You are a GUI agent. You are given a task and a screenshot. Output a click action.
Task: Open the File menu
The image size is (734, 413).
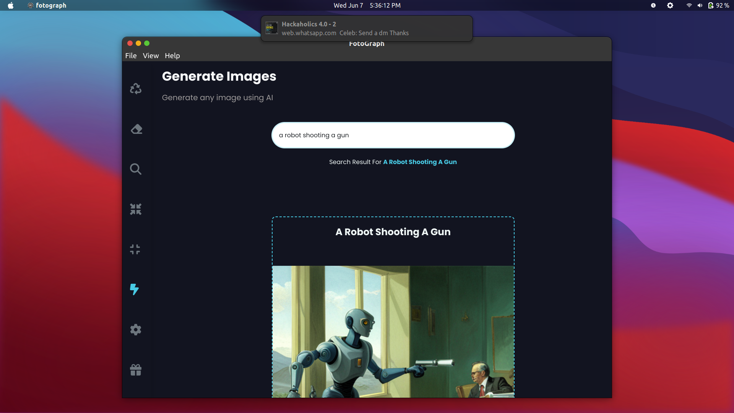point(131,55)
